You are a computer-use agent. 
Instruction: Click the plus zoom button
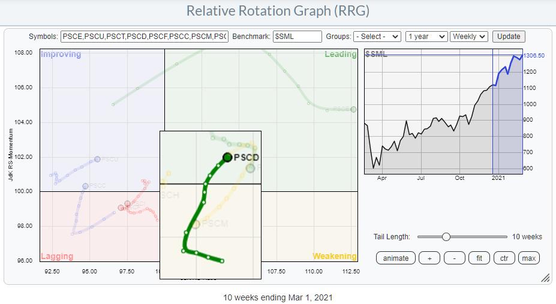click(429, 258)
